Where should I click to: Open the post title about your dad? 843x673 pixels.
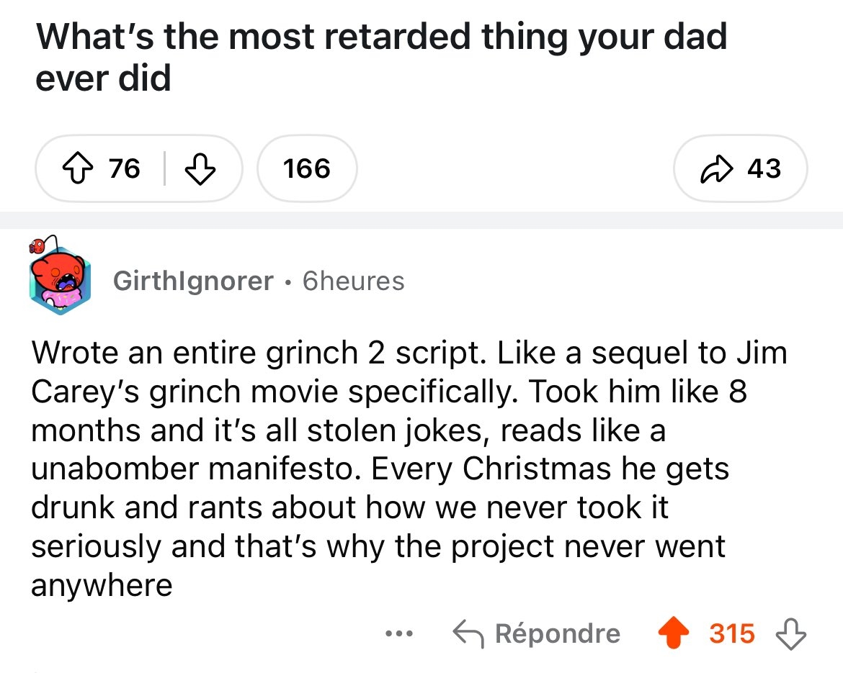(x=382, y=56)
